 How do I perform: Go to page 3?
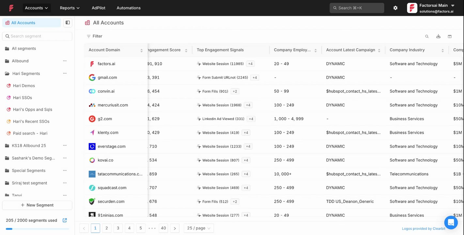[118, 228]
